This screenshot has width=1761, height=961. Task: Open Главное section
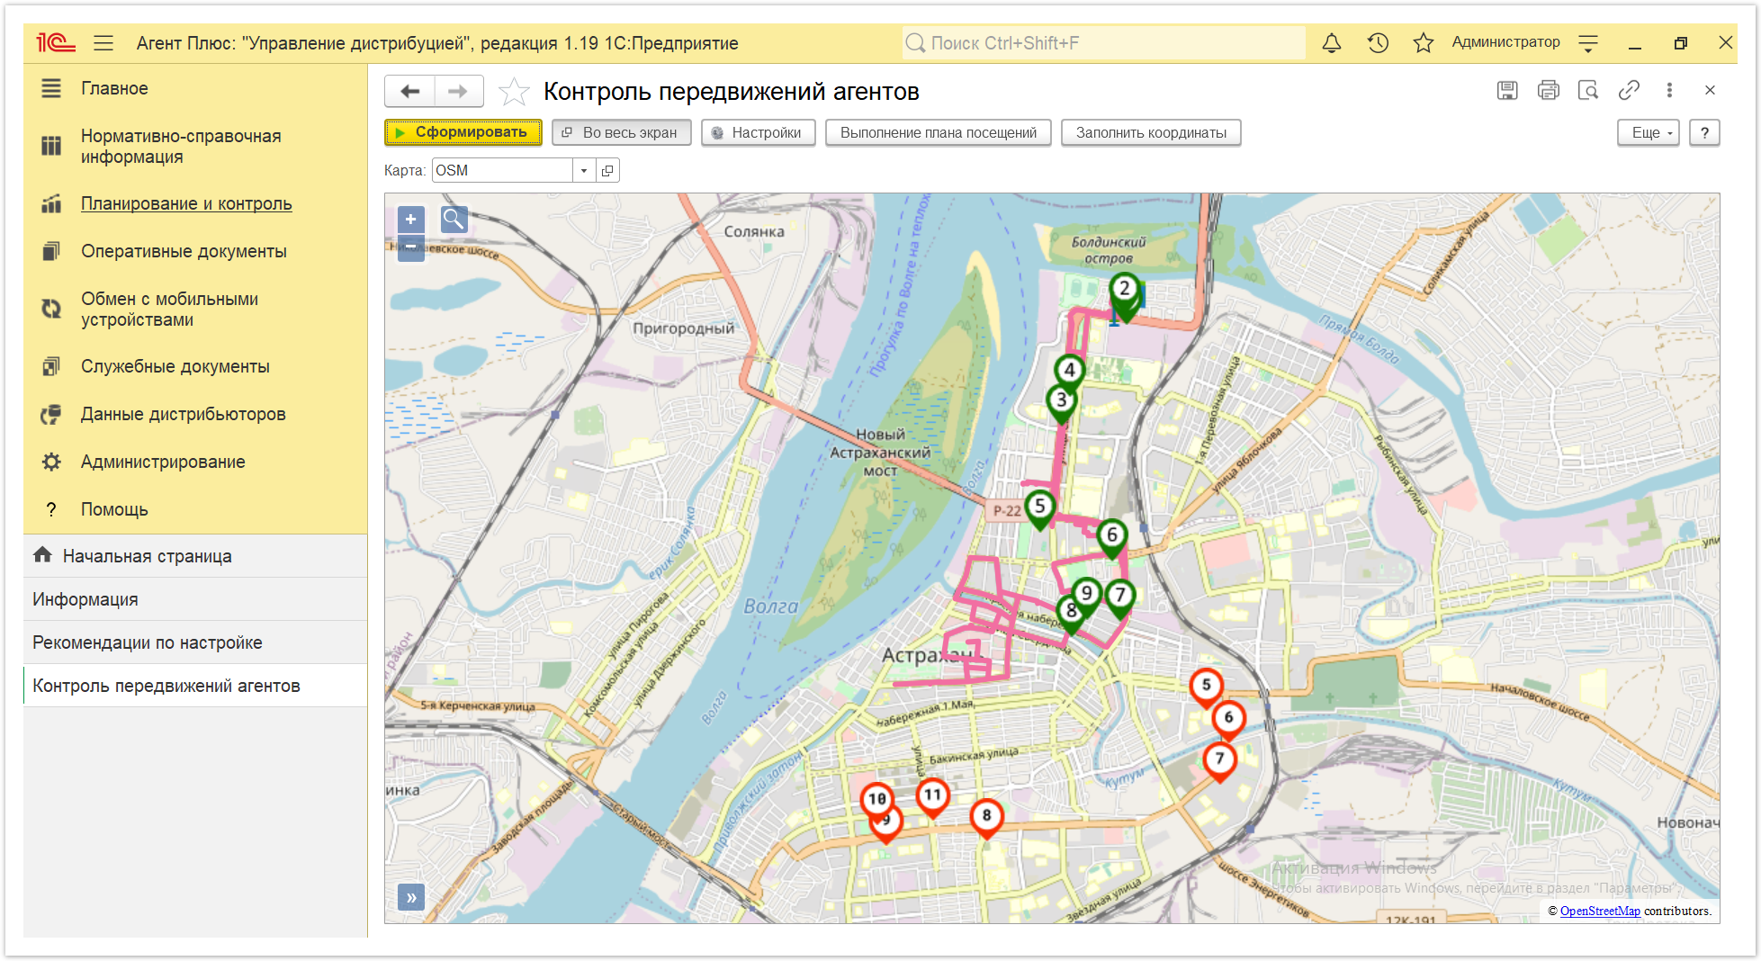pyautogui.click(x=195, y=88)
